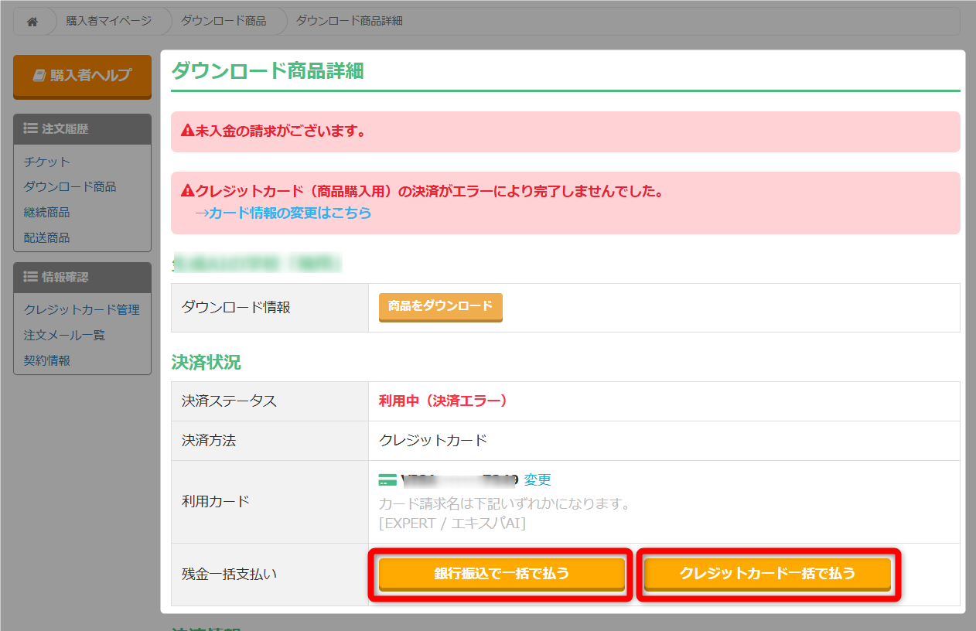Select ダウンロード商品詳細 breadcrumb item
The width and height of the screenshot is (976, 631).
pos(349,22)
